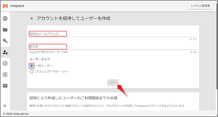This screenshot has height=117, width=218.
Task: Click the 一般ユーザー label text
Action: (x=44, y=66)
